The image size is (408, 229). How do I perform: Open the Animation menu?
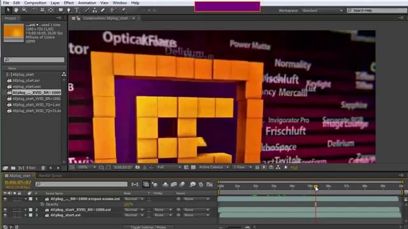(x=87, y=3)
